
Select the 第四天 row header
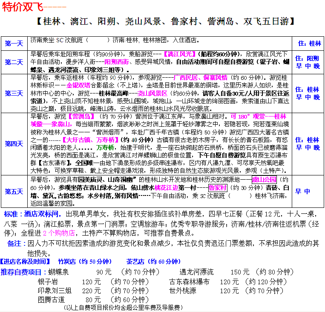click(x=14, y=144)
